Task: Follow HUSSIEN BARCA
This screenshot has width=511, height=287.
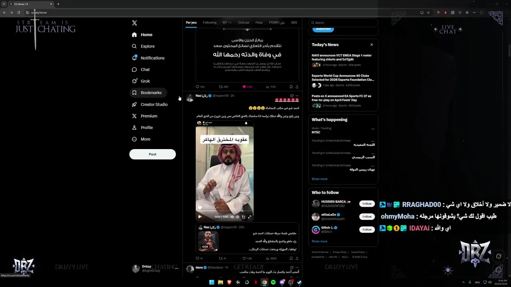Action: tap(367, 204)
